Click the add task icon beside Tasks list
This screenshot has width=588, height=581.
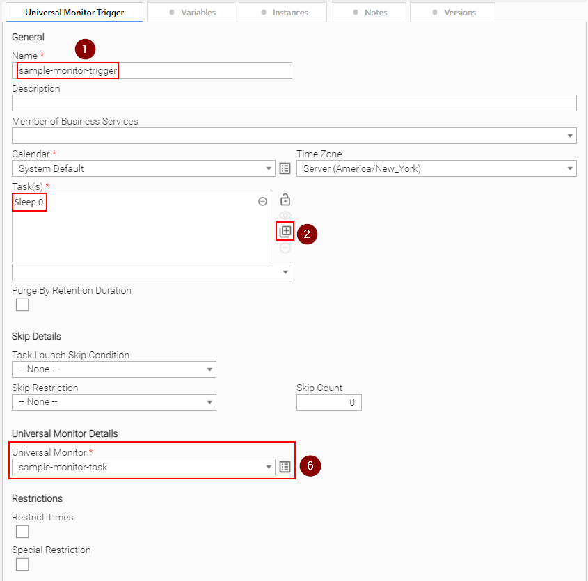[285, 232]
